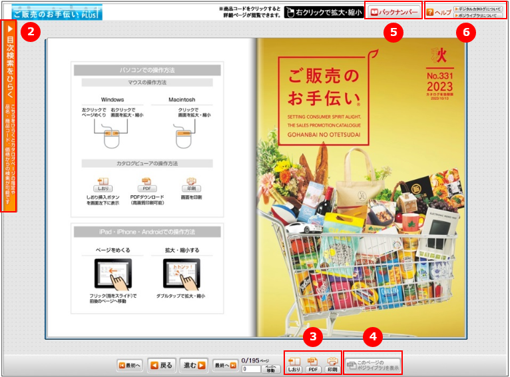Go to first page with 最初へ
The image size is (510, 377).
coord(129,365)
